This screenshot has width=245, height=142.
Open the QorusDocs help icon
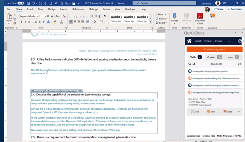(240, 41)
